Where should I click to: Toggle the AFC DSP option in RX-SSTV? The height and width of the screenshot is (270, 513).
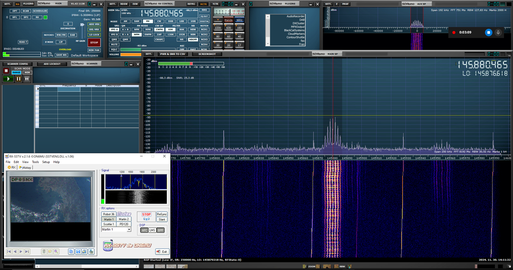[144, 230]
